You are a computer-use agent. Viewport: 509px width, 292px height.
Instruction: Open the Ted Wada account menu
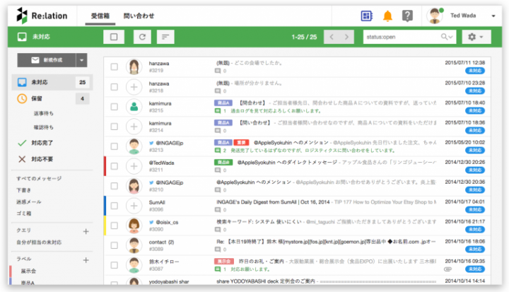click(x=463, y=16)
